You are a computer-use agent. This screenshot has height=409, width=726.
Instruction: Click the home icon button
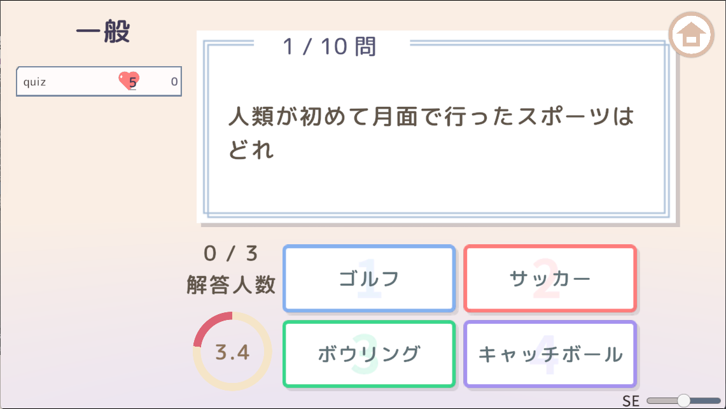(691, 34)
